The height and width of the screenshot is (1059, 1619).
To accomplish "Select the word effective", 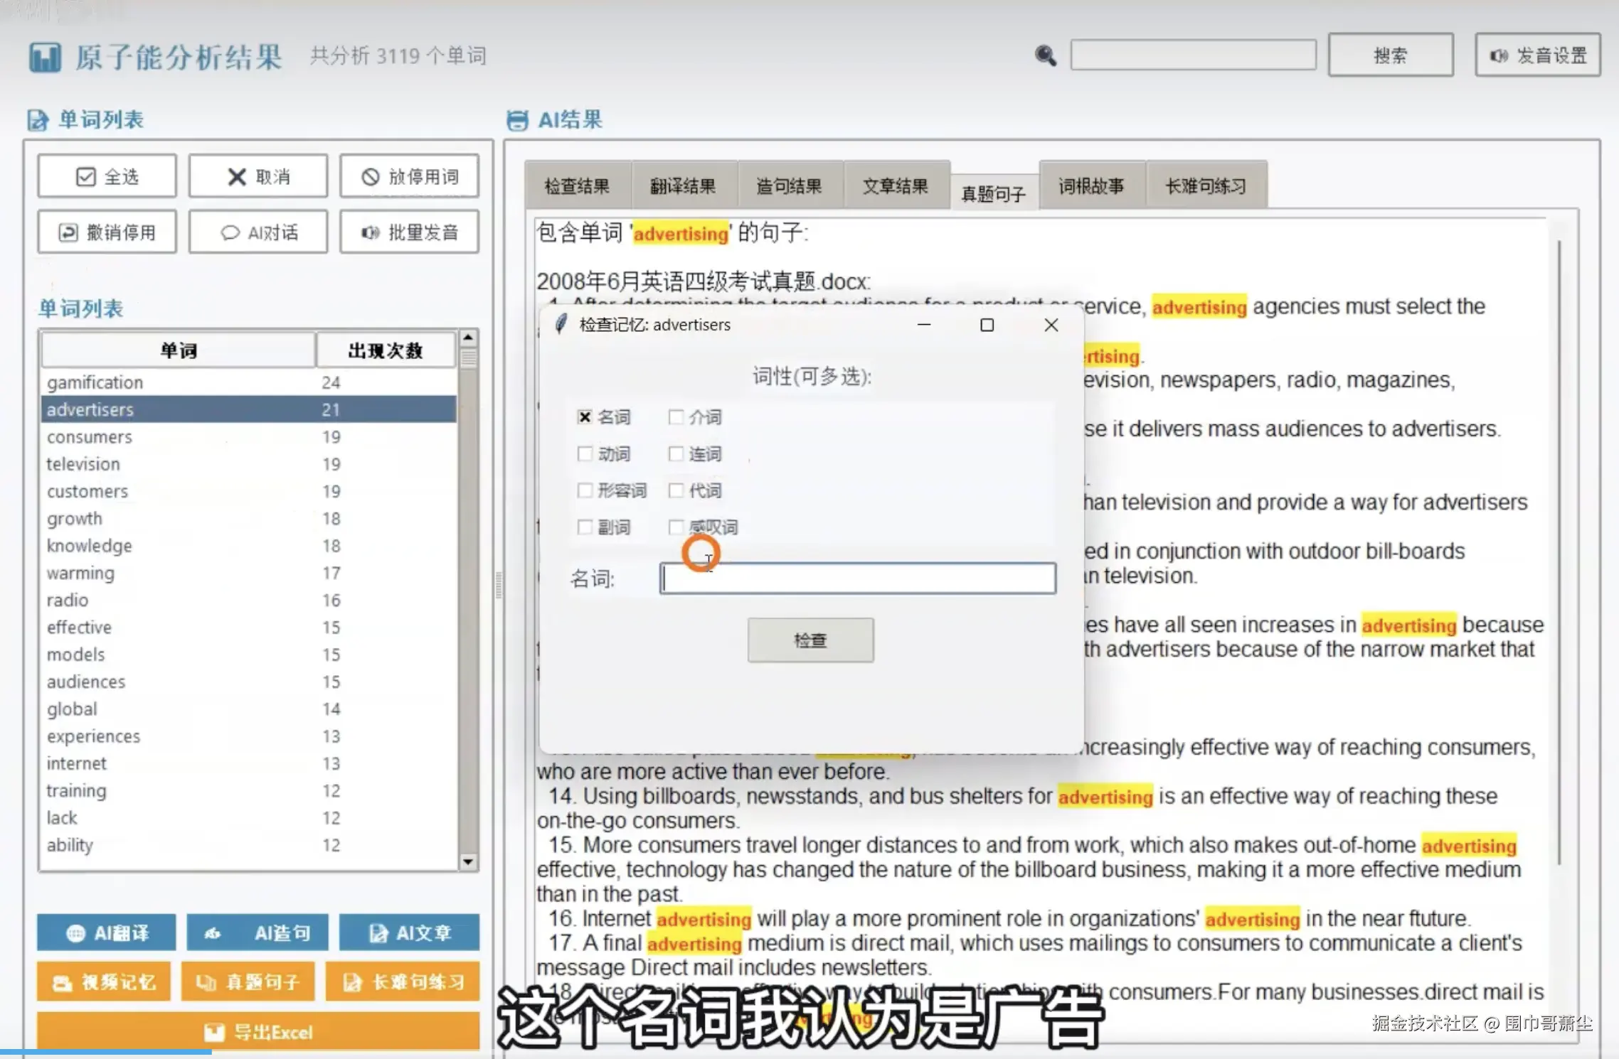I will (x=249, y=628).
